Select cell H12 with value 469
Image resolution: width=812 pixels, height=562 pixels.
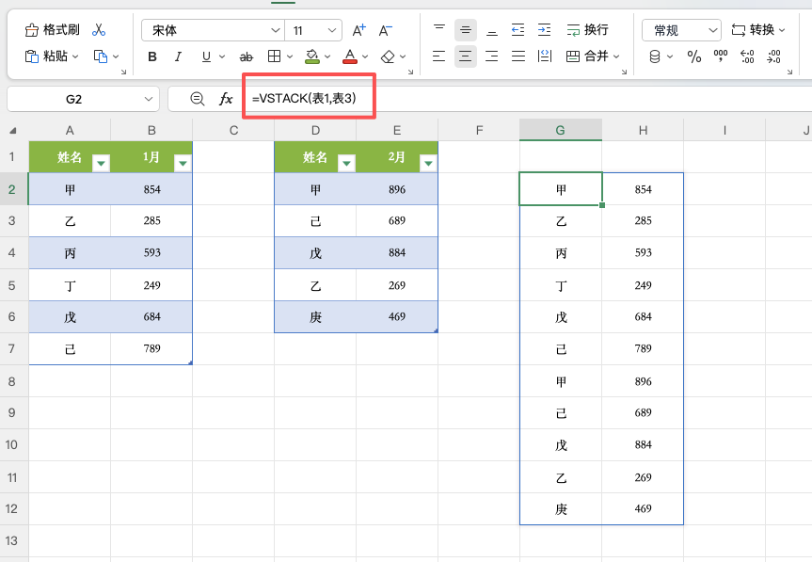click(x=643, y=508)
